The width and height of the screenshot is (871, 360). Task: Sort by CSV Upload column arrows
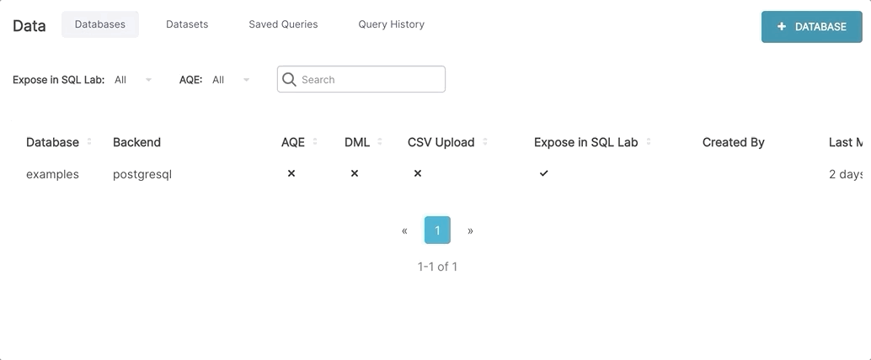click(485, 142)
